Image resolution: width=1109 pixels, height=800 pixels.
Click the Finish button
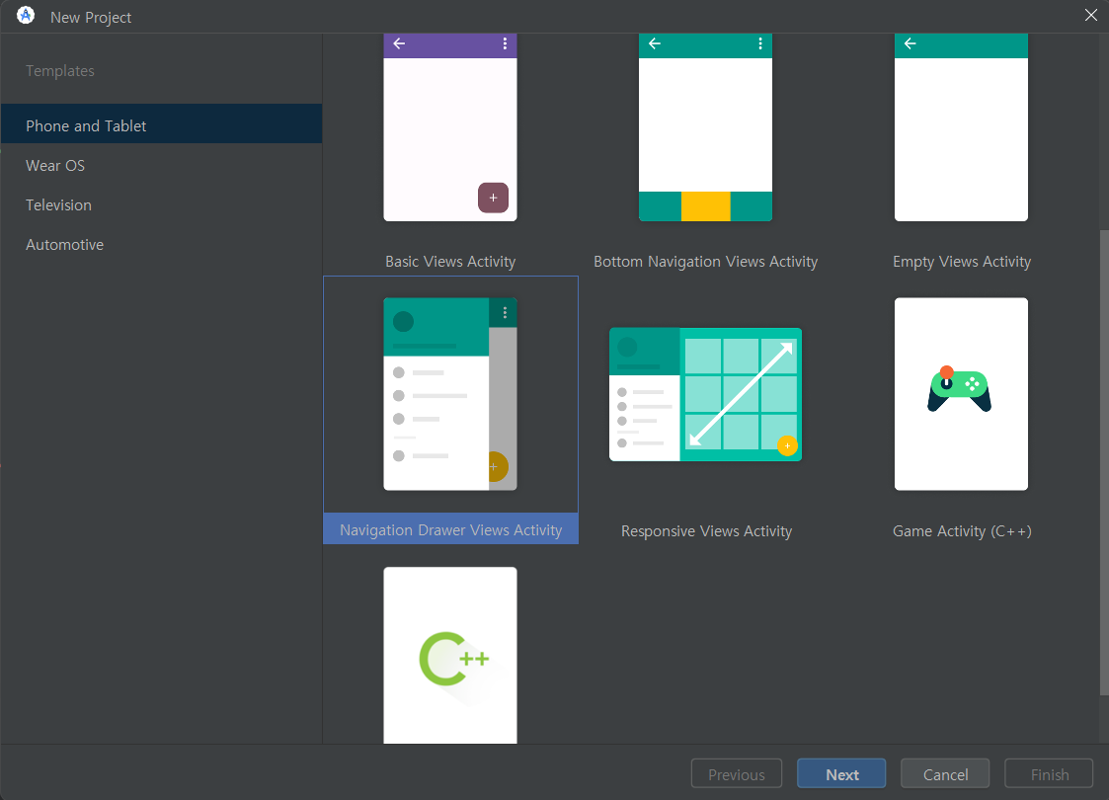click(x=1049, y=774)
